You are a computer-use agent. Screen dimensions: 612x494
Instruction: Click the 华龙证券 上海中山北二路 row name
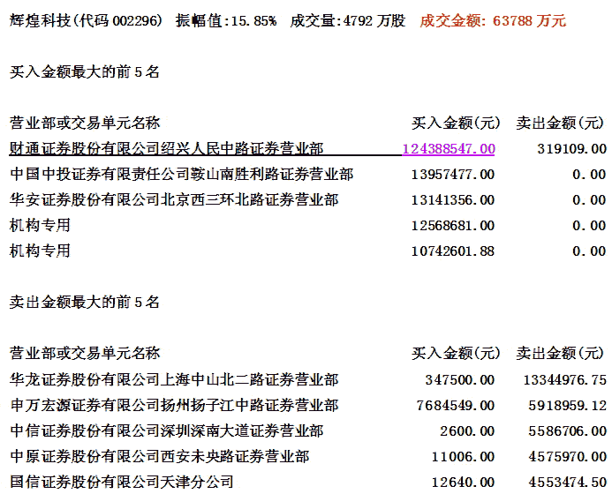(174, 380)
